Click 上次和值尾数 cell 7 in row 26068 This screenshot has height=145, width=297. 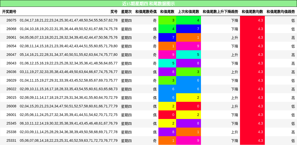(189, 29)
